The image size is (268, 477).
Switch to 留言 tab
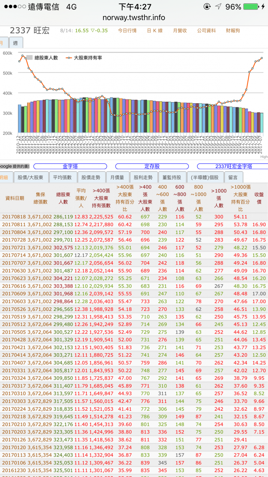click(233, 177)
